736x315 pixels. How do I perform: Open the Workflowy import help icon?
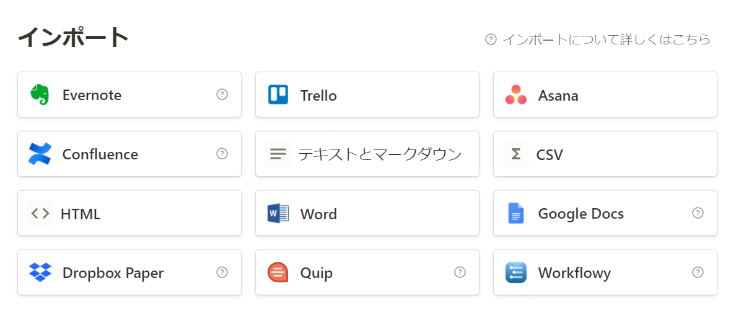(698, 272)
